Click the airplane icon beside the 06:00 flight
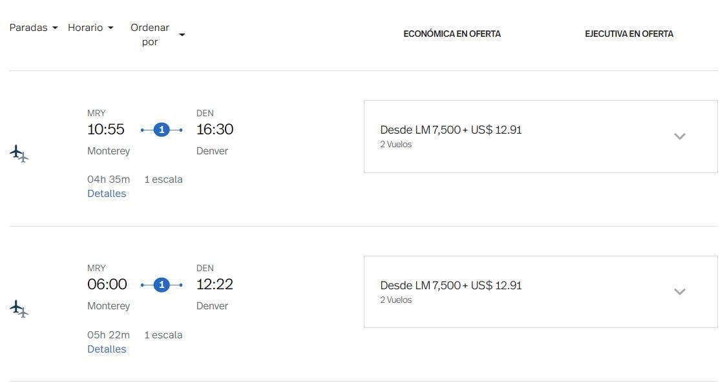Image resolution: width=727 pixels, height=390 pixels. pyautogui.click(x=19, y=309)
